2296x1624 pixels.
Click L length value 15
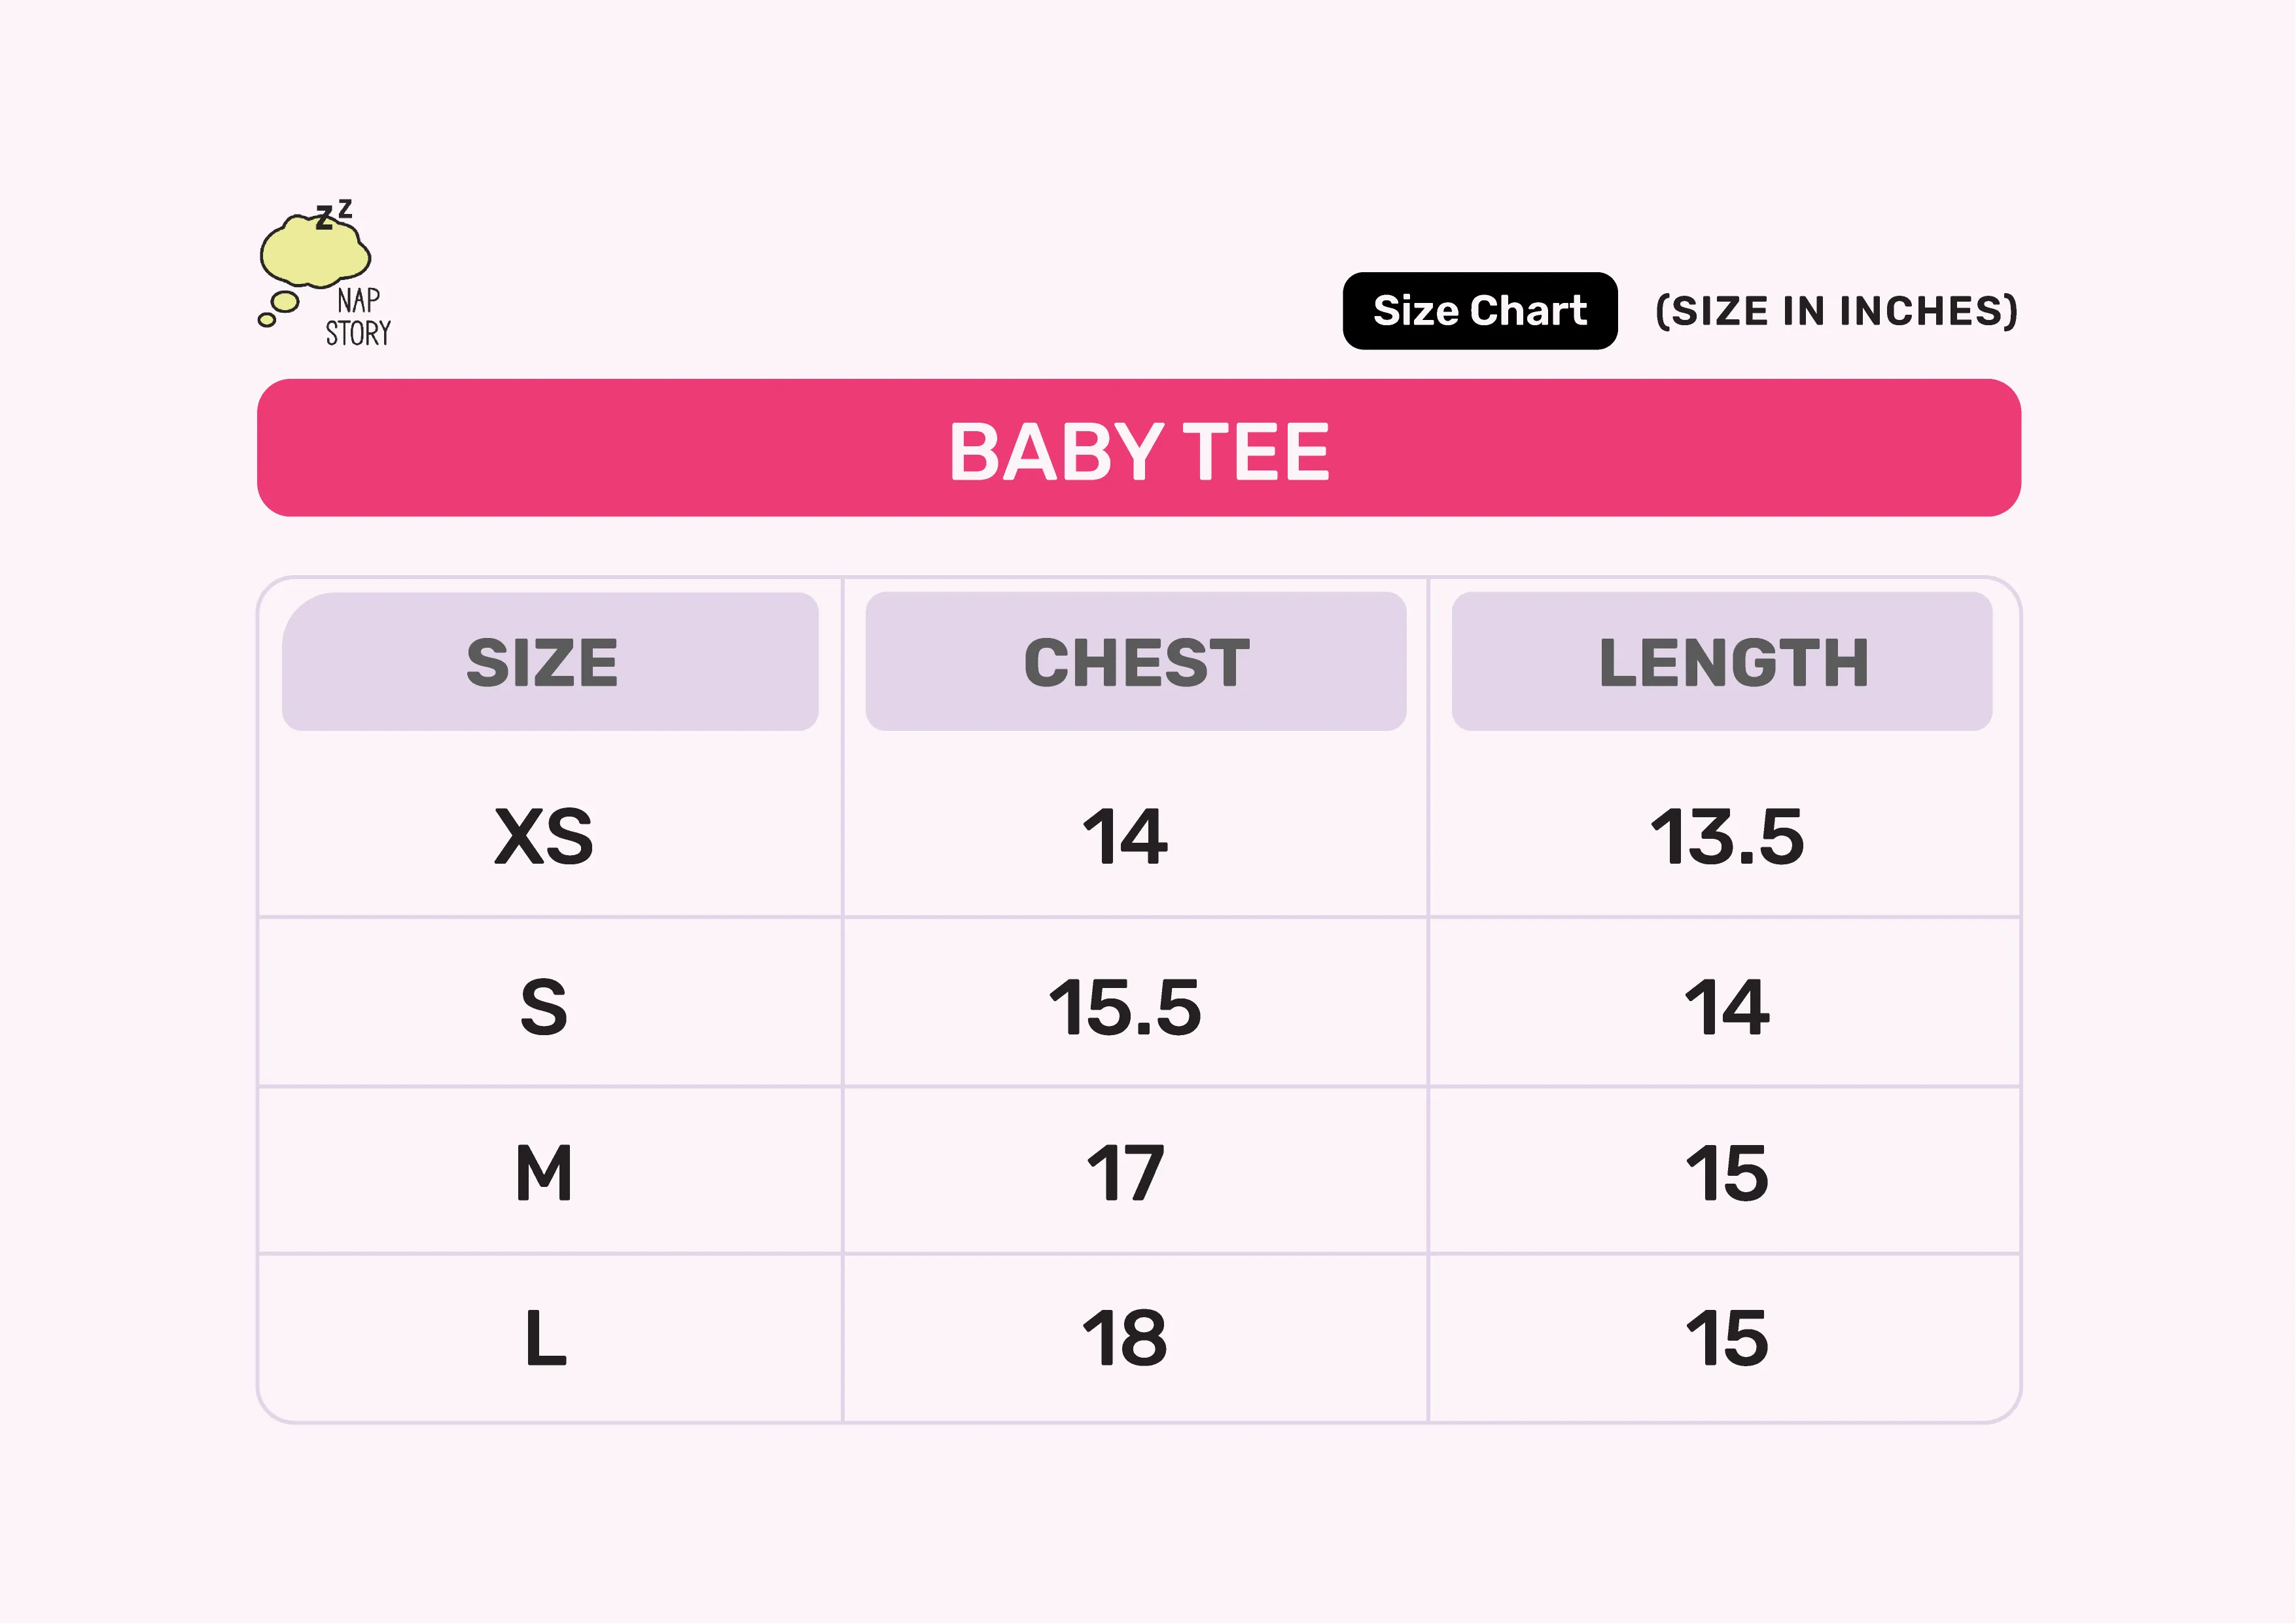(x=1727, y=1338)
